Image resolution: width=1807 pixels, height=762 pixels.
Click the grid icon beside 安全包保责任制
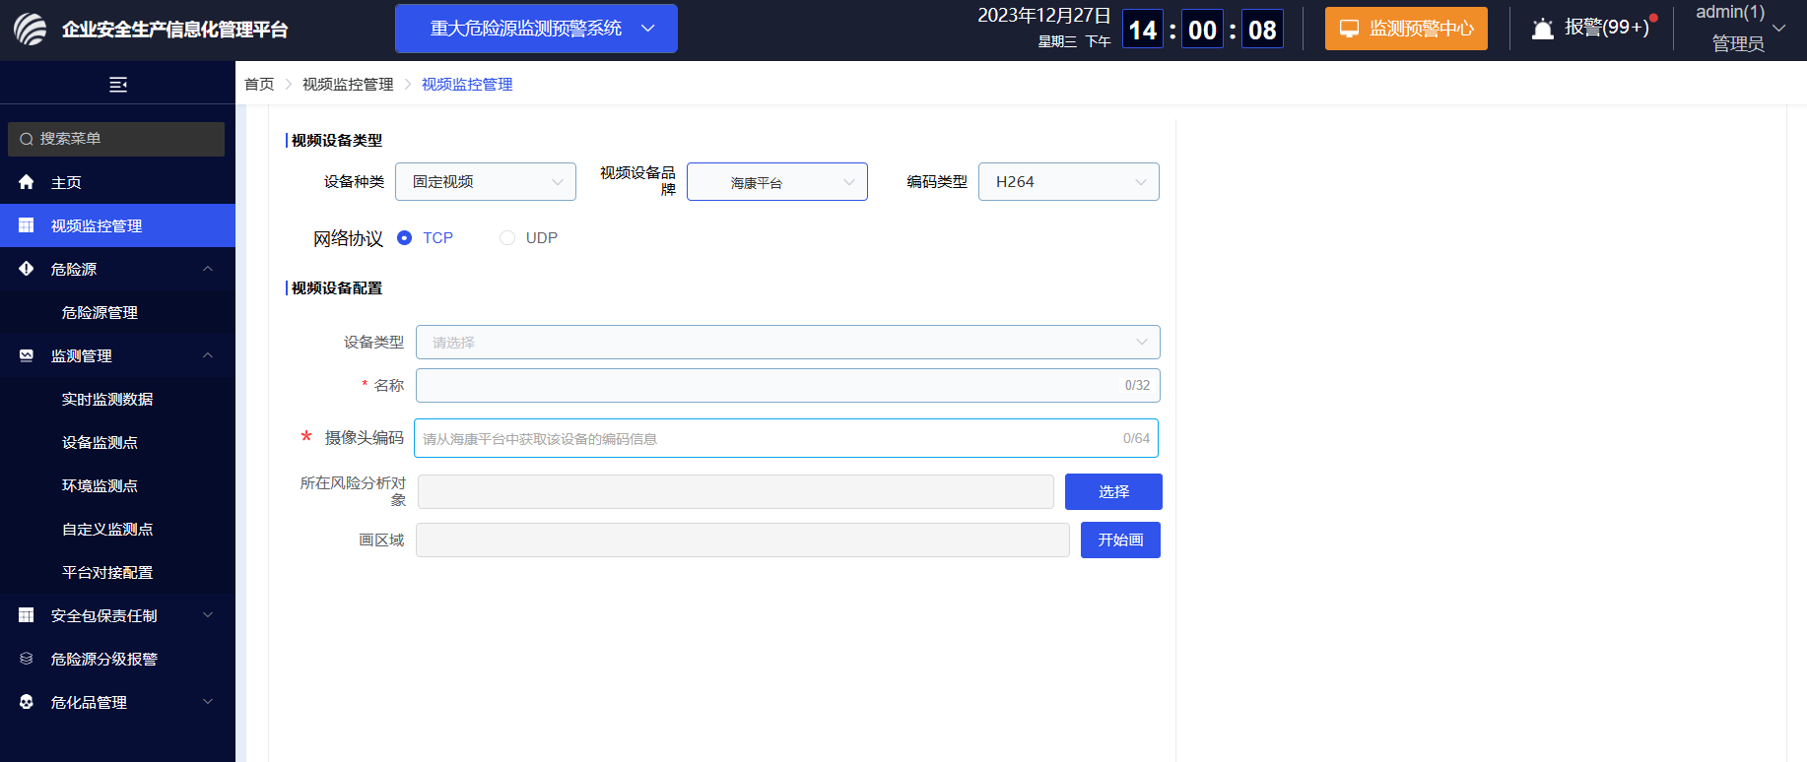click(27, 615)
